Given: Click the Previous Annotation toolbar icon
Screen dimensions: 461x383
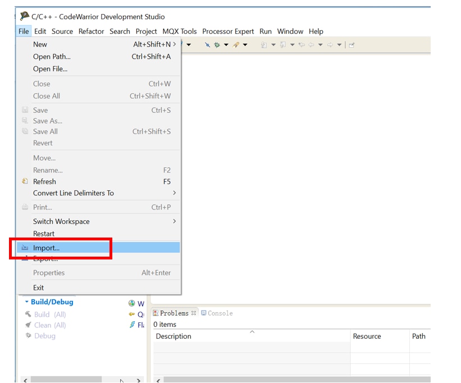Looking at the screenshot, I should pyautogui.click(x=283, y=45).
